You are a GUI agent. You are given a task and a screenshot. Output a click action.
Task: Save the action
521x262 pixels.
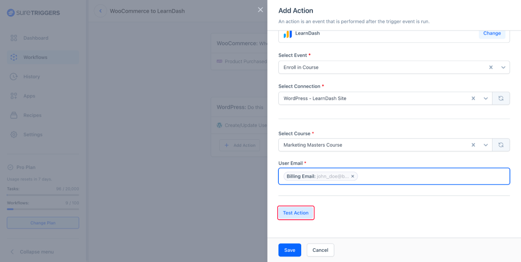290,250
